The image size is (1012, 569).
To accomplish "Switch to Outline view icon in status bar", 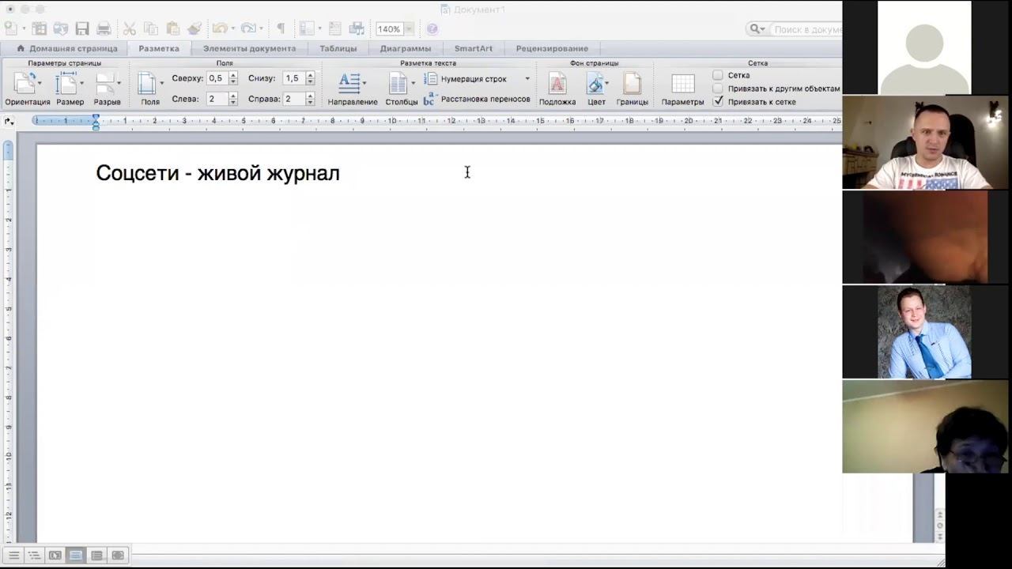I will [34, 556].
